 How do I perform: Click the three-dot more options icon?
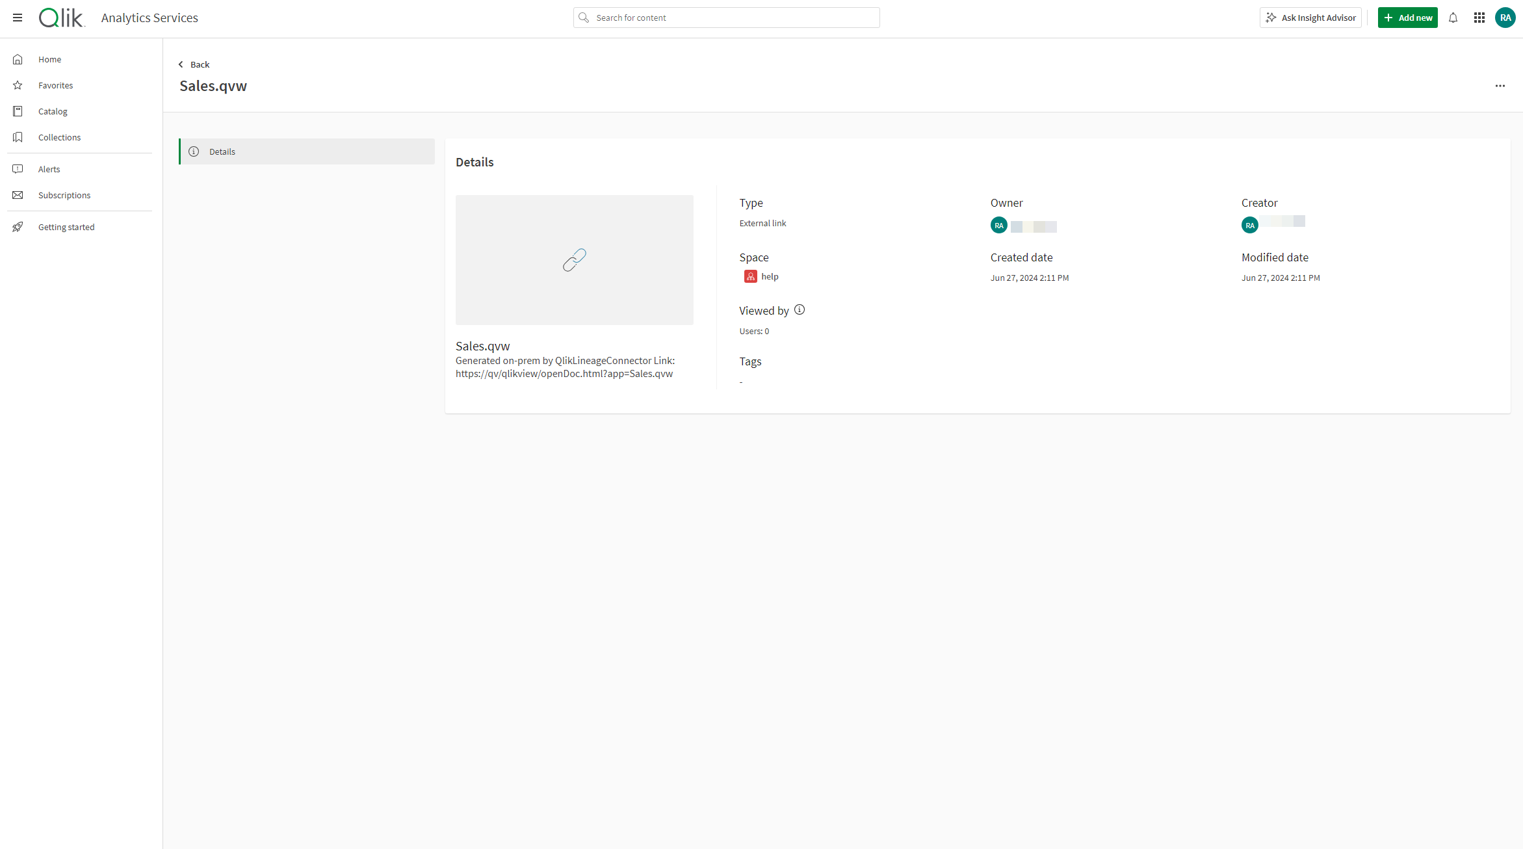[x=1501, y=86]
